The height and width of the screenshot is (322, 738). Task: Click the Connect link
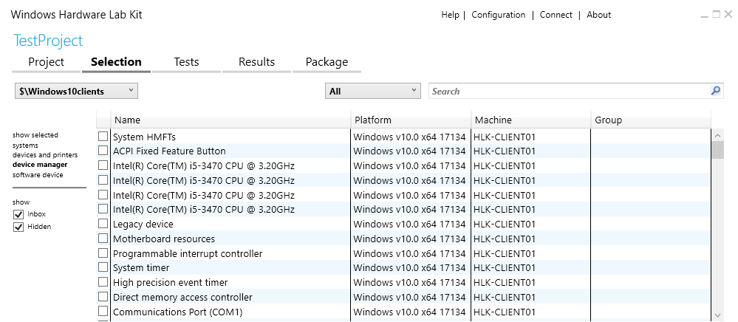[556, 15]
